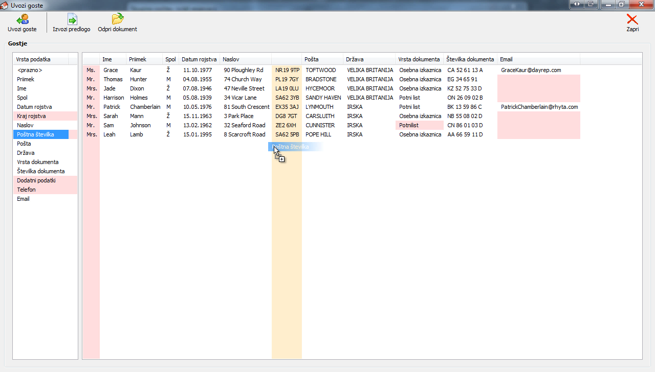Select the highlighted Potnilist cell
This screenshot has width=655, height=372.
click(x=409, y=125)
